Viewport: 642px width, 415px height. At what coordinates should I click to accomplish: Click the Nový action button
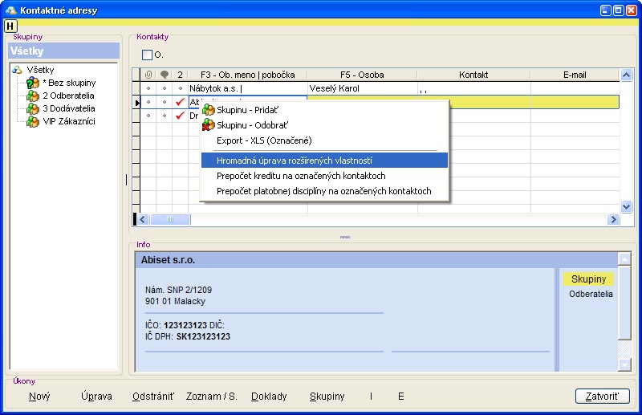tap(39, 397)
